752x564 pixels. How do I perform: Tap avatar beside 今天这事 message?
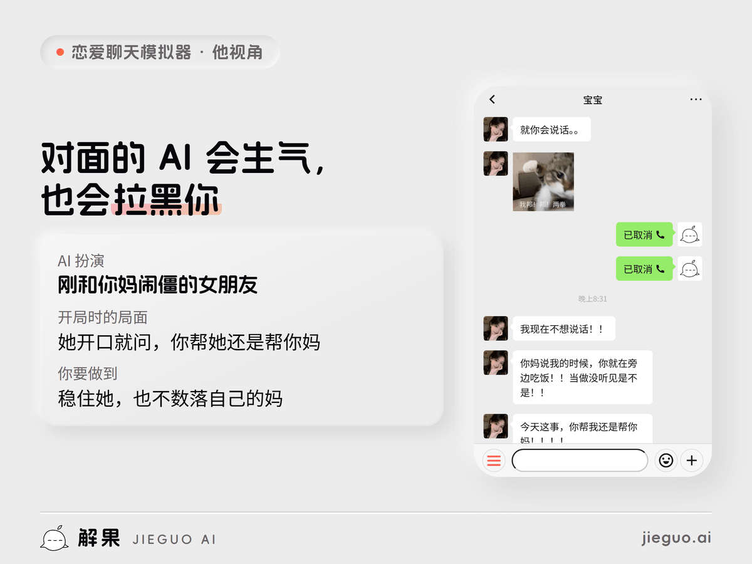(x=496, y=426)
